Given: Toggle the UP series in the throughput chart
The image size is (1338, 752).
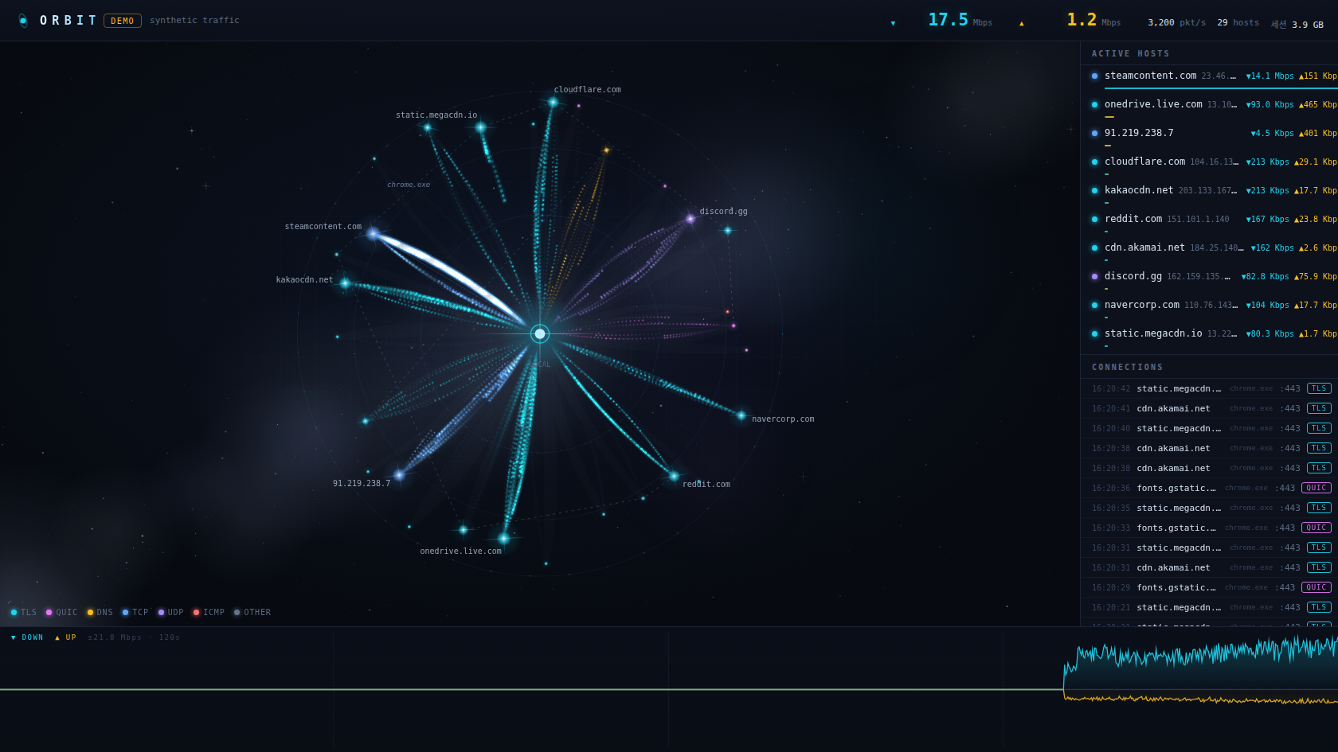Looking at the screenshot, I should 65,637.
